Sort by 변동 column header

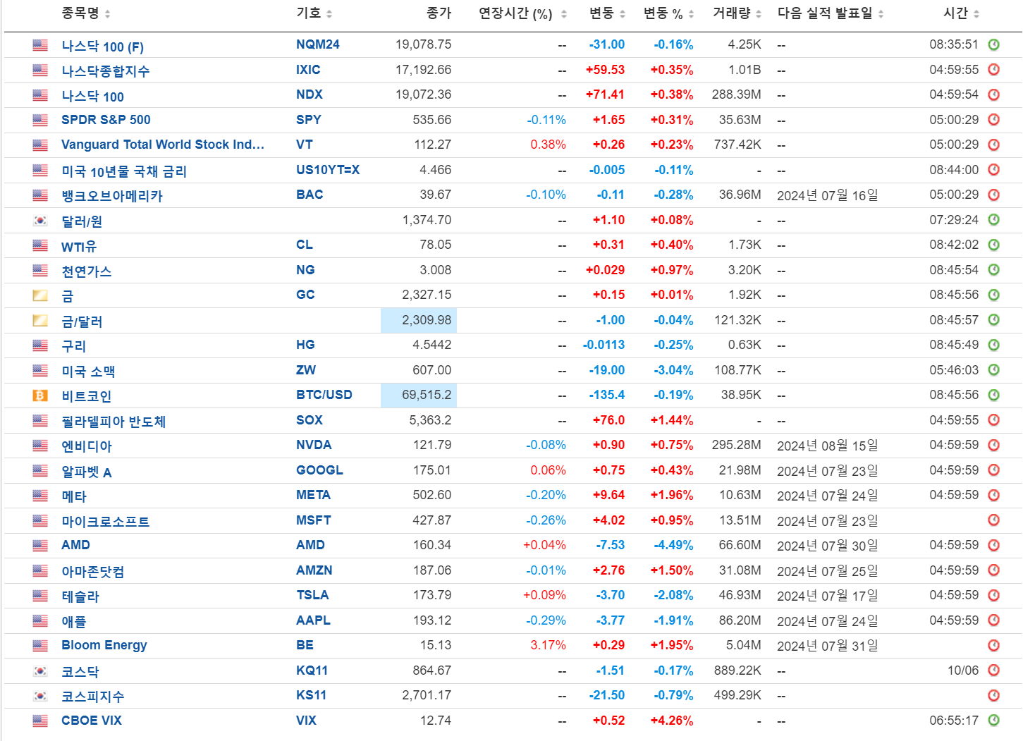pyautogui.click(x=607, y=13)
